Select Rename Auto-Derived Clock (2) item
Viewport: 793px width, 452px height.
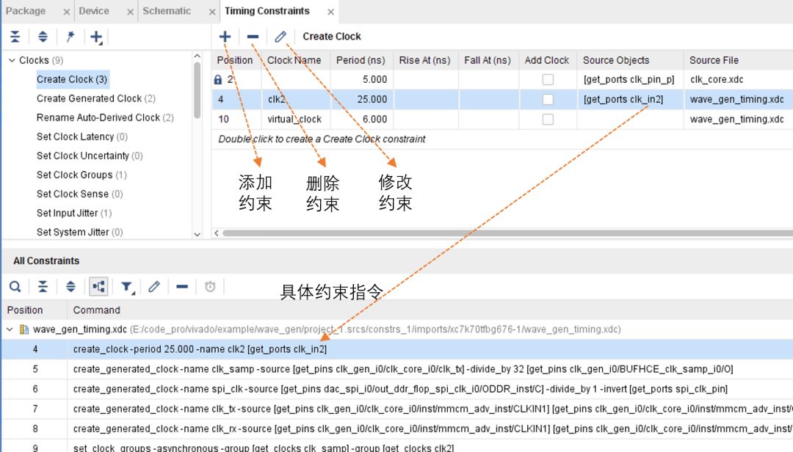click(x=105, y=117)
